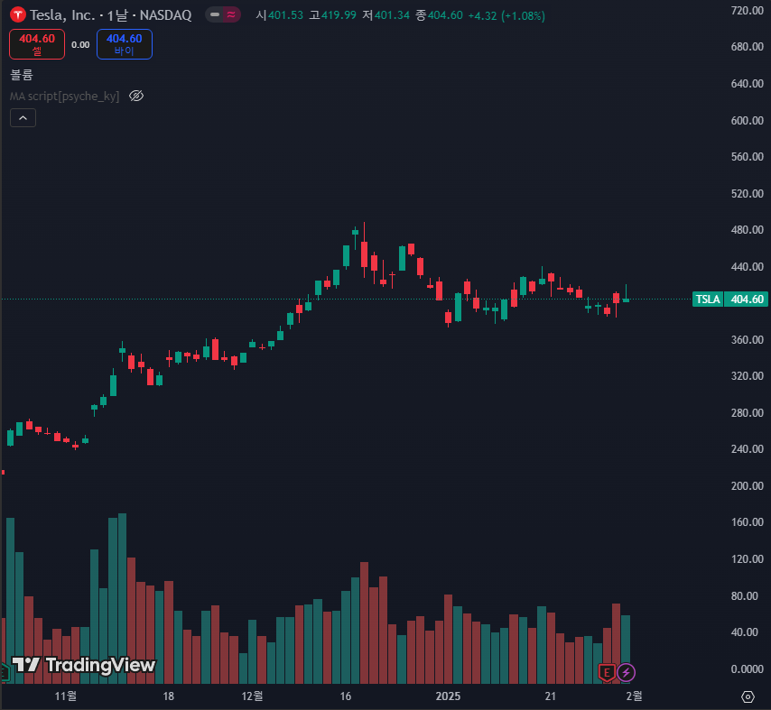Click the open price value 401.53

(285, 15)
